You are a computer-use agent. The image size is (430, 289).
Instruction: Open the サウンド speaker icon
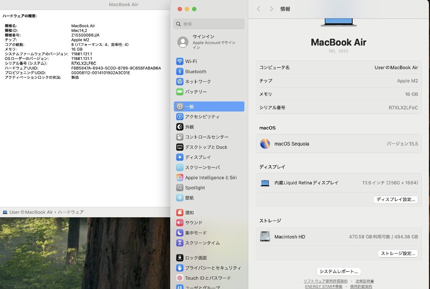[x=180, y=223]
